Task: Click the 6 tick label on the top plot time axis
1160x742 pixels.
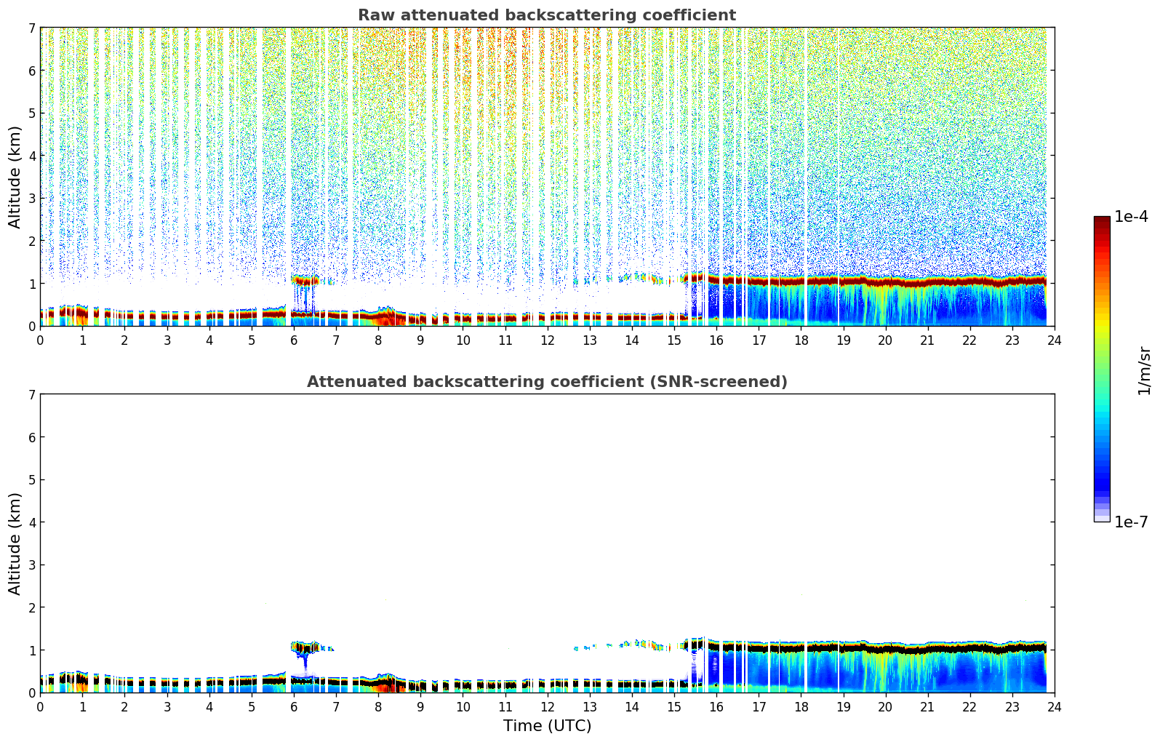Action: point(294,340)
